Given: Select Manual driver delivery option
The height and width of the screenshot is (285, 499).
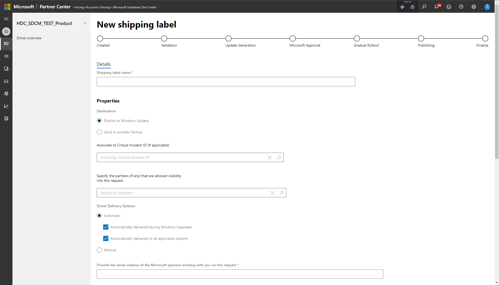Looking at the screenshot, I should pos(99,250).
